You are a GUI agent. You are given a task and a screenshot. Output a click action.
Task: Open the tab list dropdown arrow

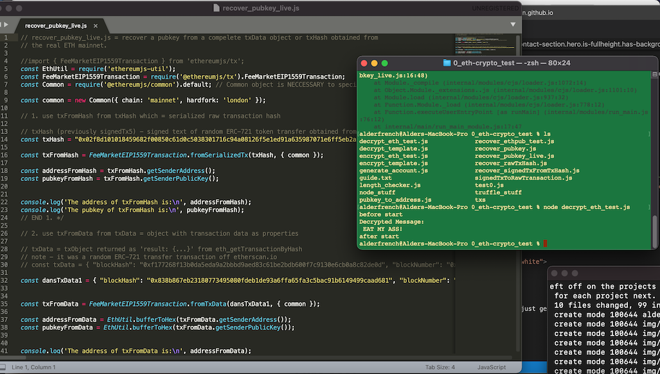tap(513, 25)
